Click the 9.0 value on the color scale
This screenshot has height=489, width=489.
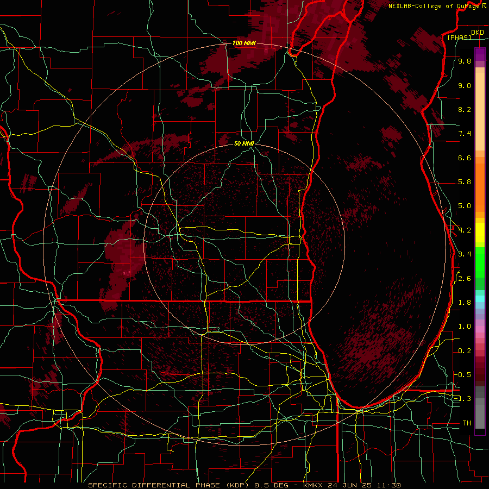(465, 85)
